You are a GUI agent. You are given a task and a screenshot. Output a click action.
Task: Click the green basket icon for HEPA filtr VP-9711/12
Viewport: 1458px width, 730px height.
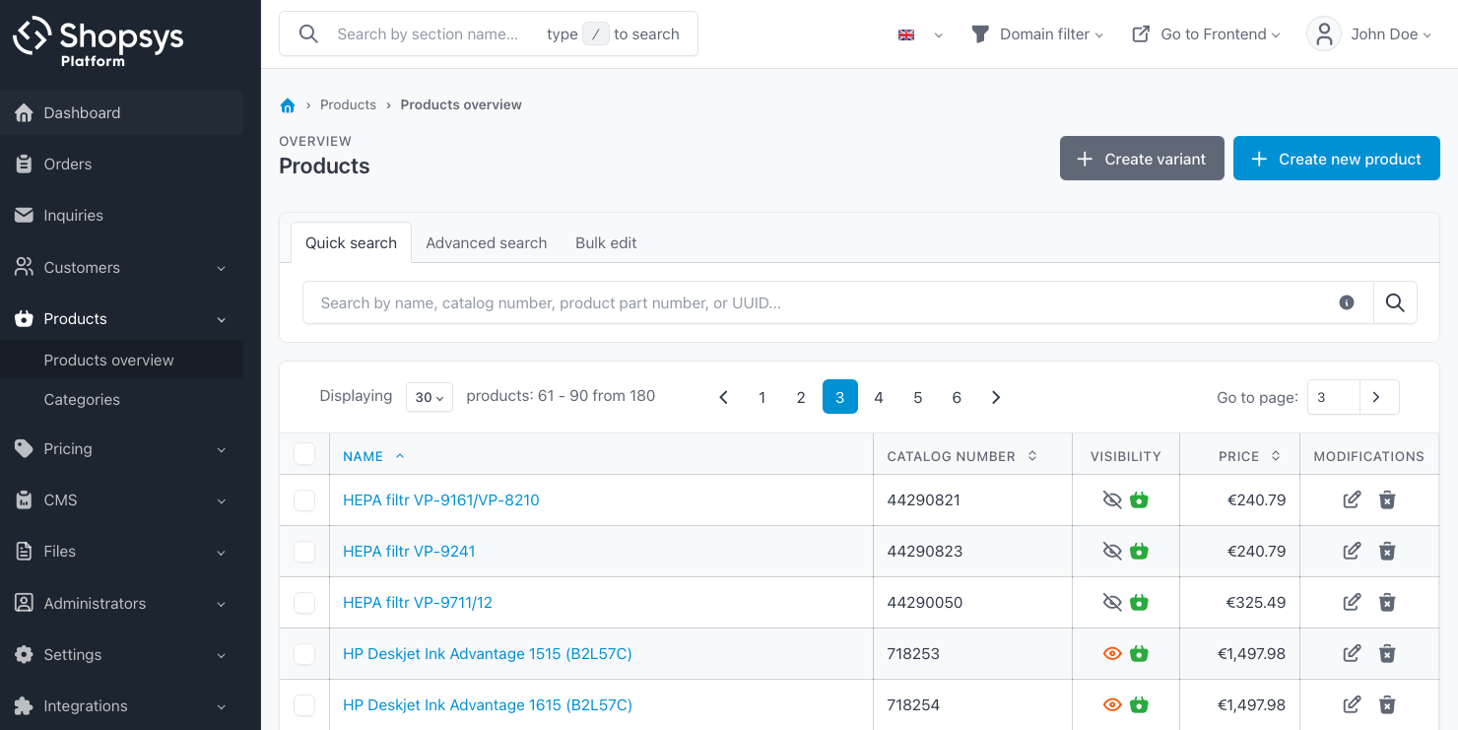click(x=1140, y=602)
